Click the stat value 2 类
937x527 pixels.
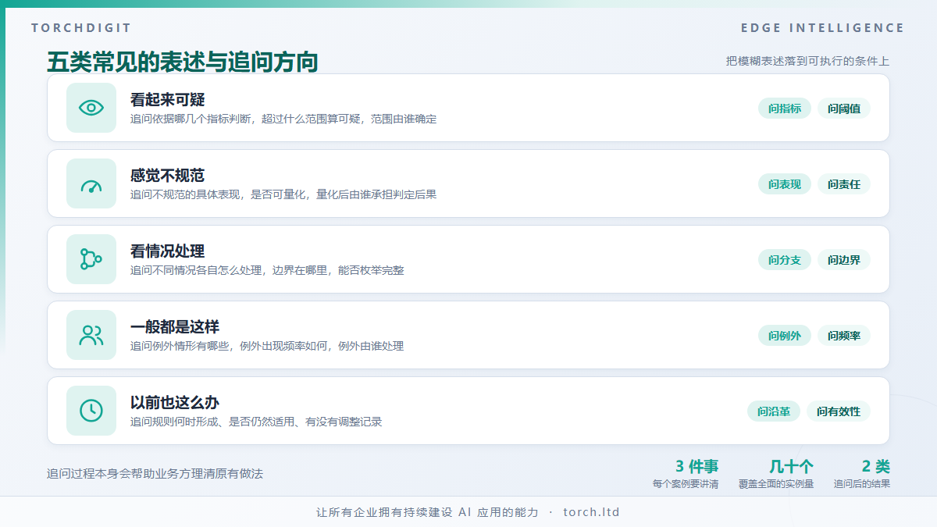pyautogui.click(x=876, y=466)
